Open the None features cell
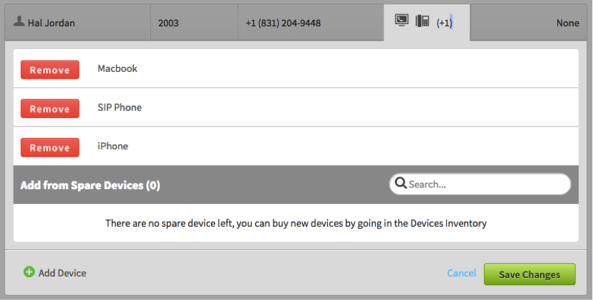Screen dimensions: 593x300 [567, 23]
